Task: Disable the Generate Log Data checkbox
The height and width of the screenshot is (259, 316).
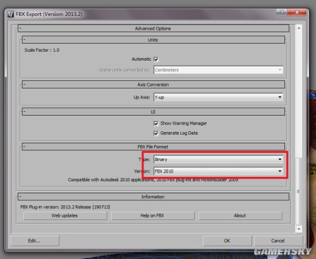Action: click(156, 133)
